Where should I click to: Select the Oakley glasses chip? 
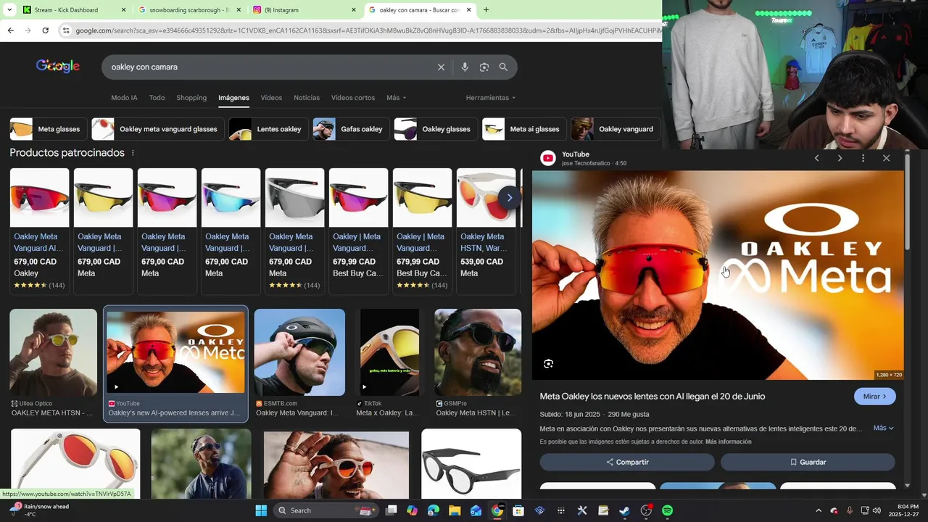click(x=436, y=129)
